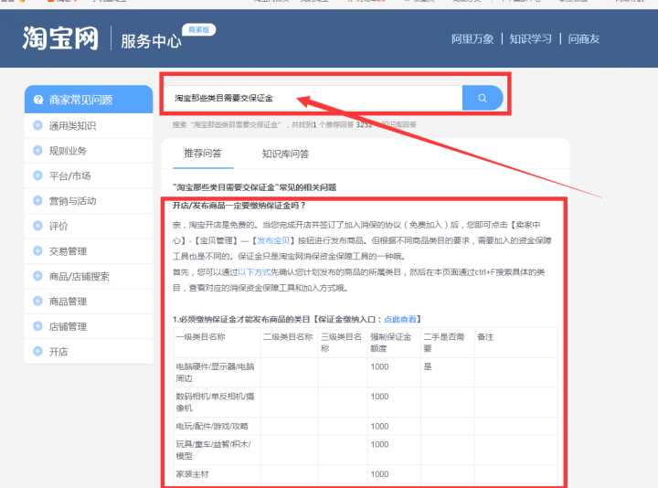Click the 商家版 badge
Viewport: 658px width, 488px height.
point(198,30)
